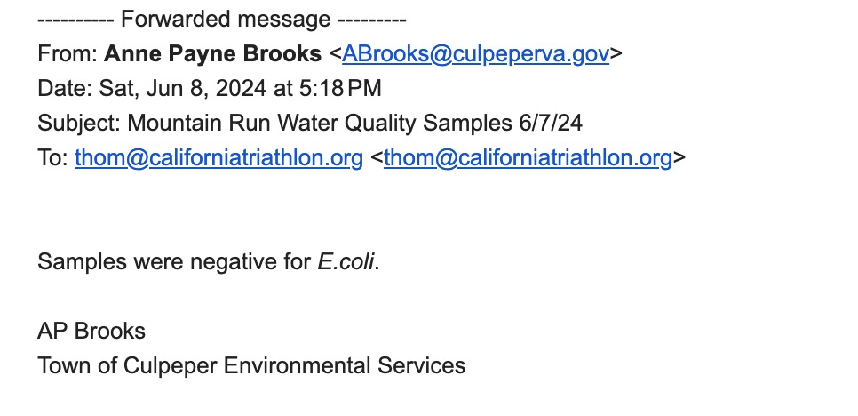Screen dimensions: 858x416
Task: Click the "From:" label
Action: pos(68,53)
